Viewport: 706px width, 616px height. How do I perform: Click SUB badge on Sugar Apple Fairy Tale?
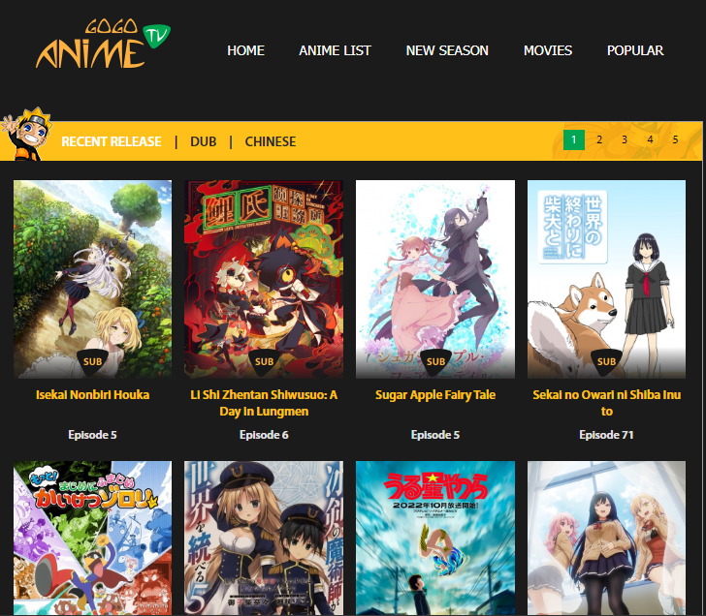pos(435,361)
